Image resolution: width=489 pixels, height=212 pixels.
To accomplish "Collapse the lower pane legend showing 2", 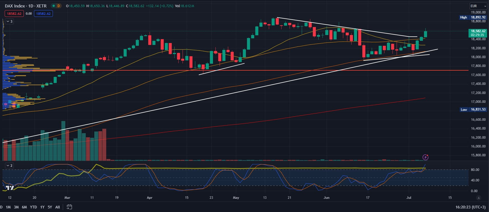I will tap(9, 165).
